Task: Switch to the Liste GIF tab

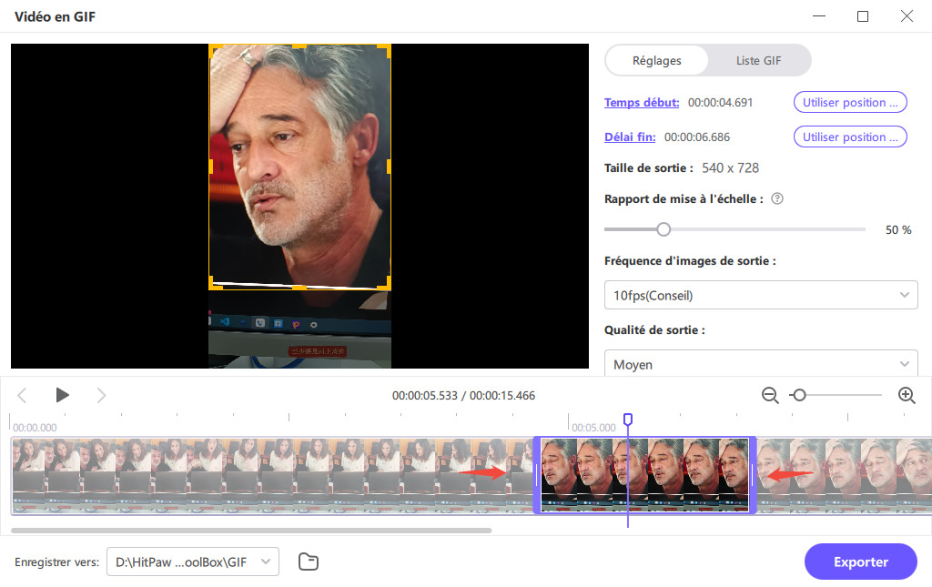Action: [759, 60]
